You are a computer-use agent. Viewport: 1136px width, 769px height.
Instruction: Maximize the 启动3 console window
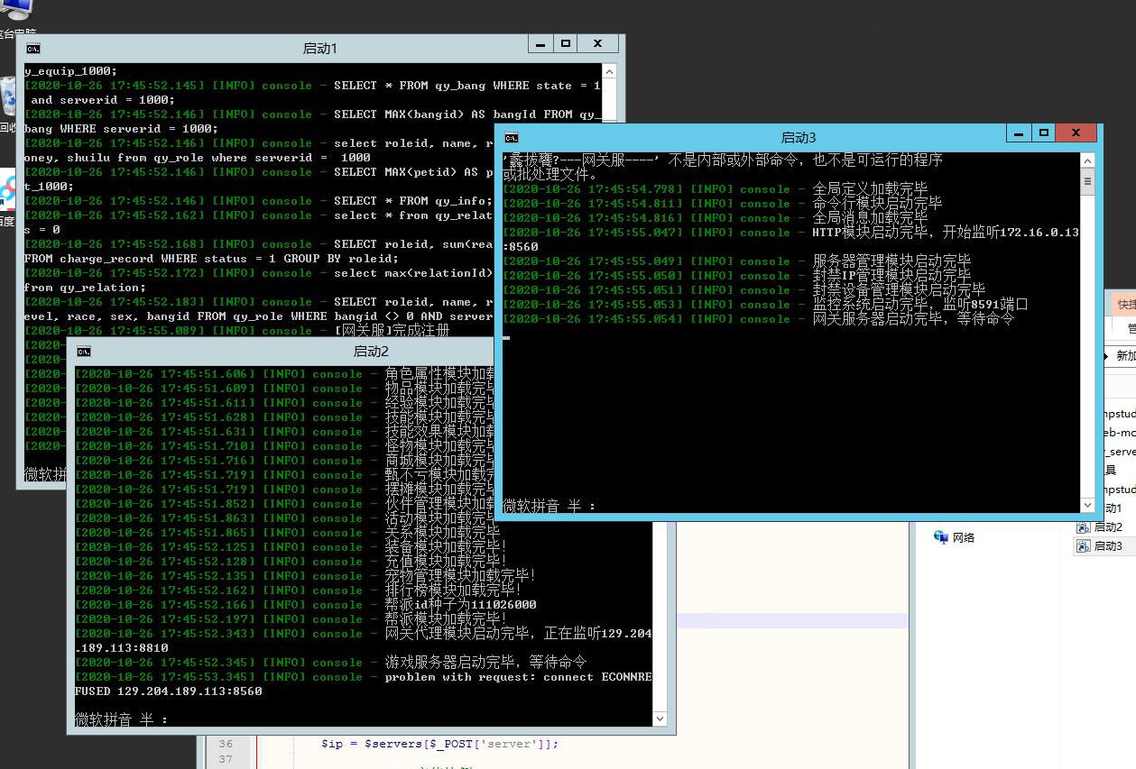(x=1044, y=133)
